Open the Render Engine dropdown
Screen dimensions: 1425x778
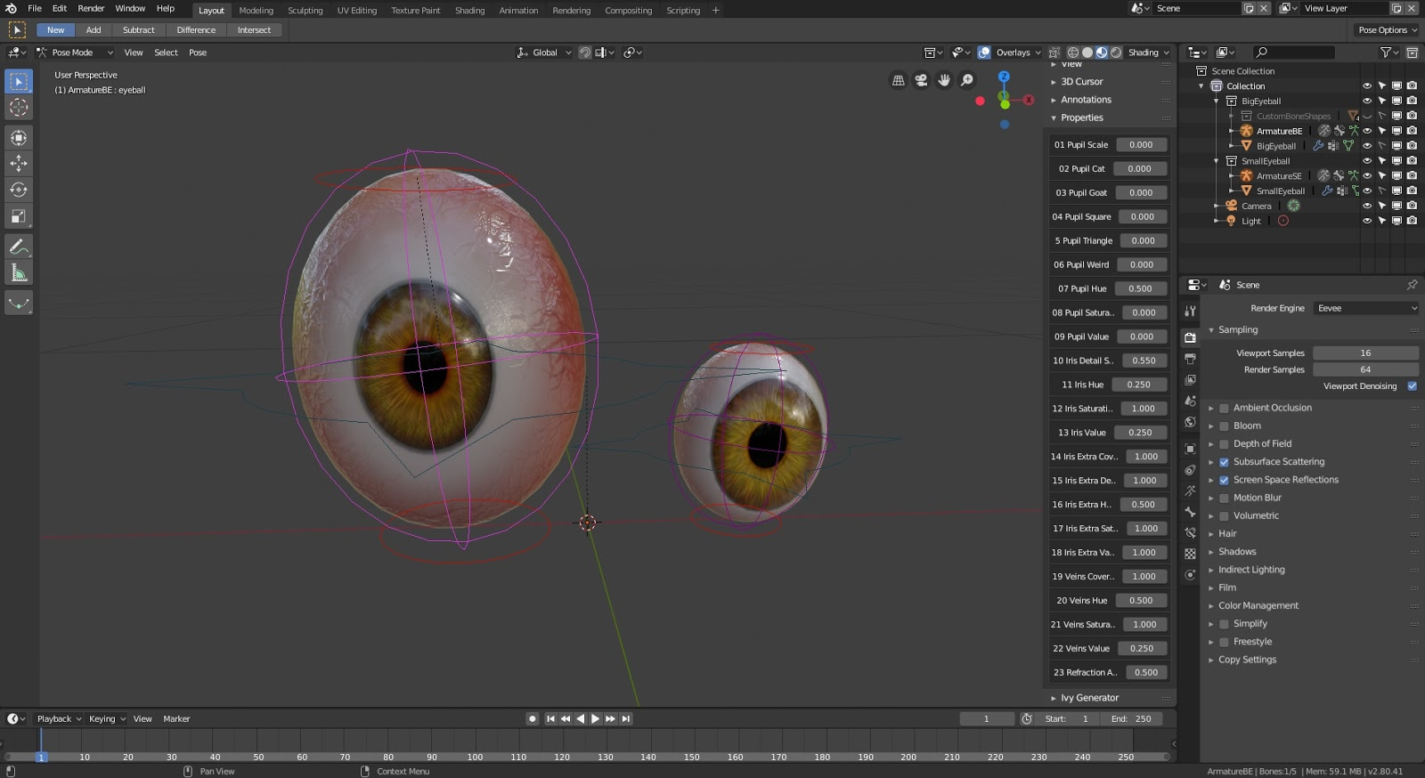pos(1366,308)
